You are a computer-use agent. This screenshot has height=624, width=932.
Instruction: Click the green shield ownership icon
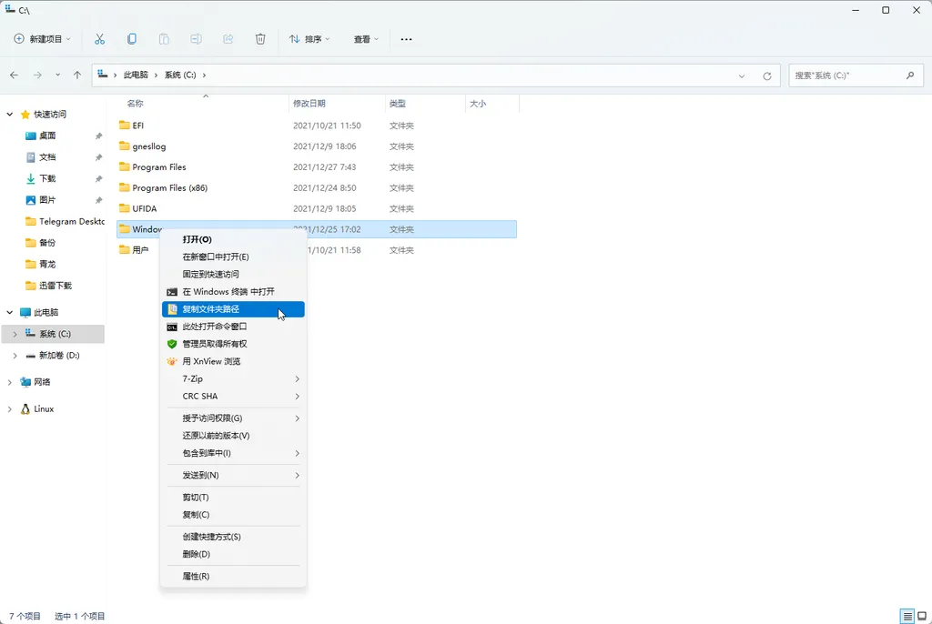172,344
